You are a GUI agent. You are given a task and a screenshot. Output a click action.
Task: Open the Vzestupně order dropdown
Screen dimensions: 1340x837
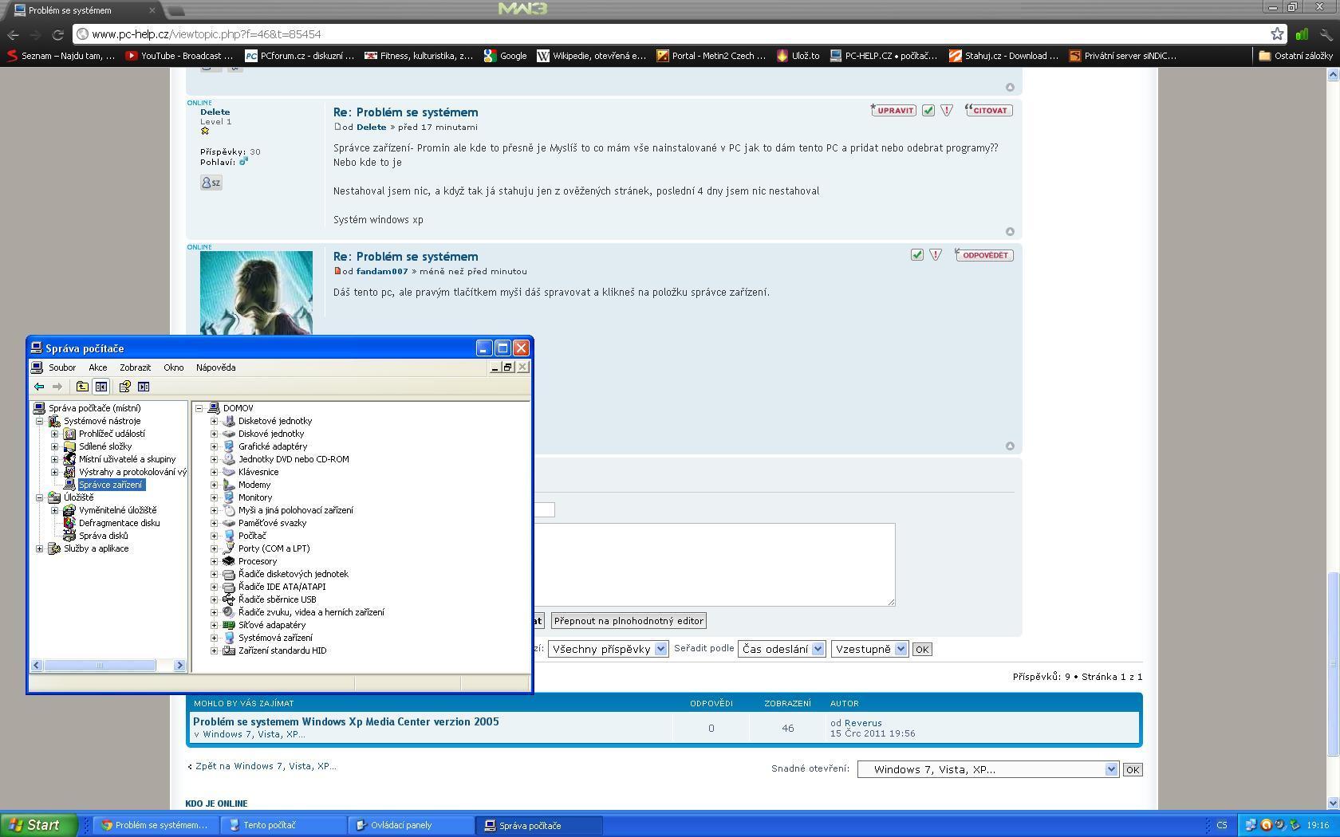(869, 649)
